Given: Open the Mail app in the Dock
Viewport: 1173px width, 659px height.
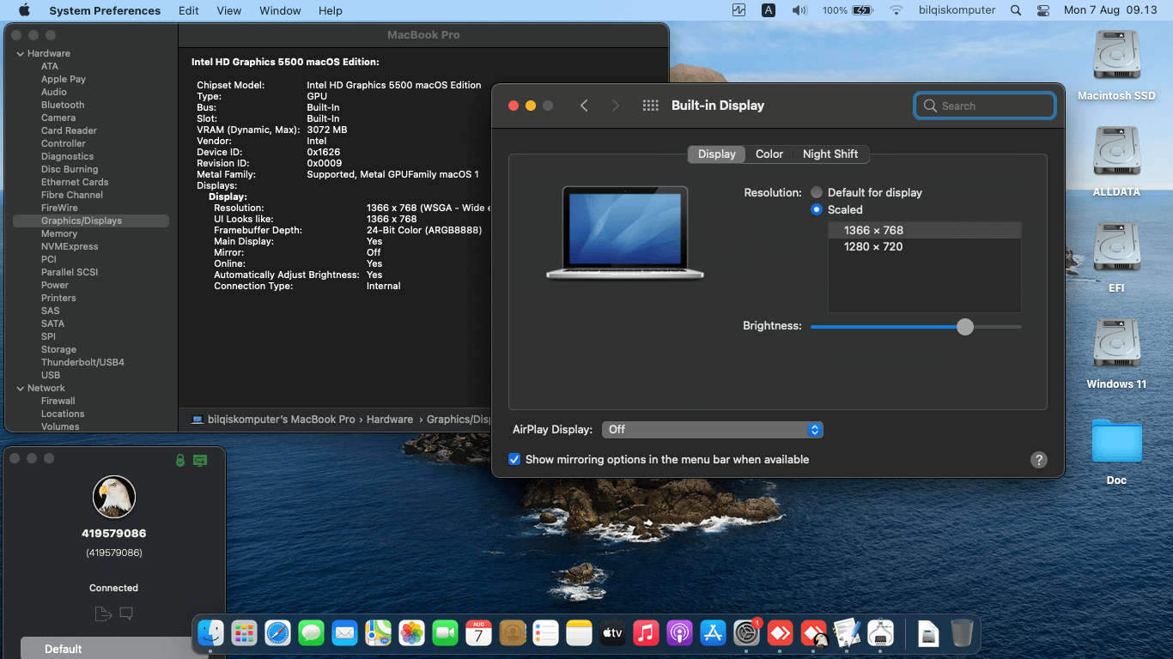Looking at the screenshot, I should point(345,633).
